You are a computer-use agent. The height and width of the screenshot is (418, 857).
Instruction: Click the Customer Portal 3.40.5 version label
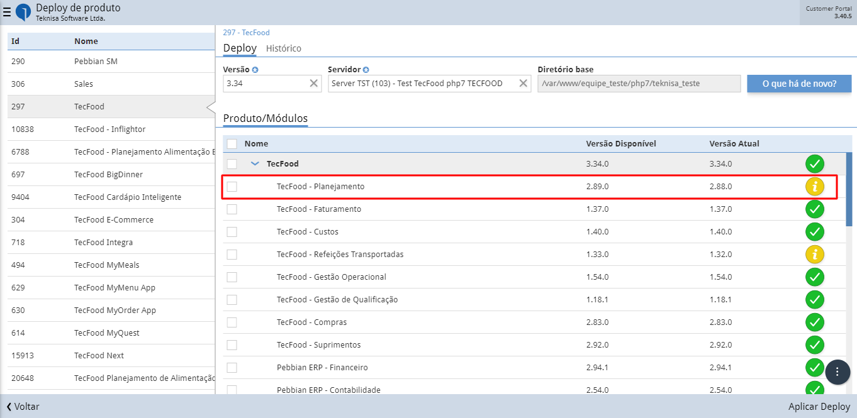click(x=828, y=12)
